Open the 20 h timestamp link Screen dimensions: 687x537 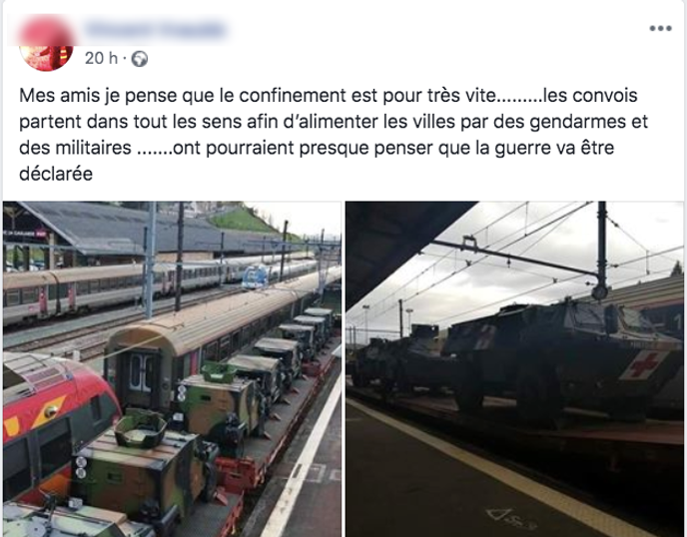(101, 58)
